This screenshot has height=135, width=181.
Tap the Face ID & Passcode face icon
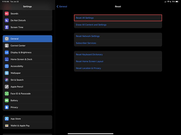pos(7,94)
